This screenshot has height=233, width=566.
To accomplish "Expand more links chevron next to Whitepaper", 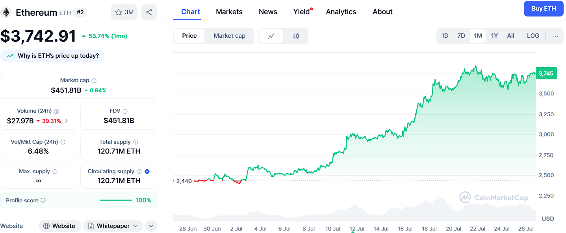I will (x=151, y=226).
